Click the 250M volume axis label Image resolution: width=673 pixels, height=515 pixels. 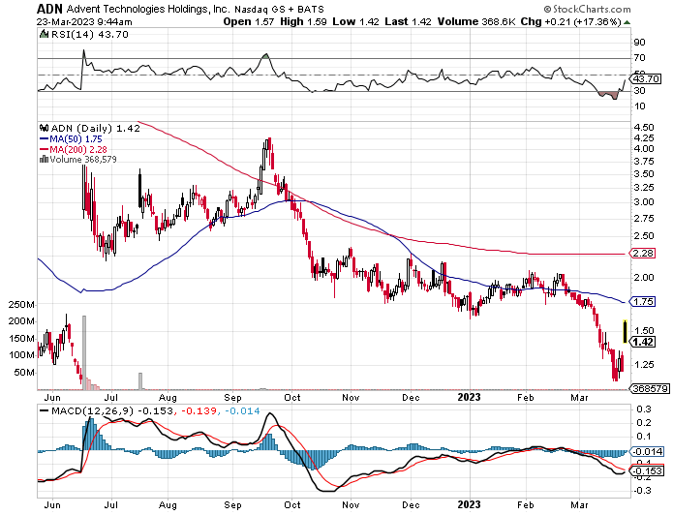tap(21, 305)
